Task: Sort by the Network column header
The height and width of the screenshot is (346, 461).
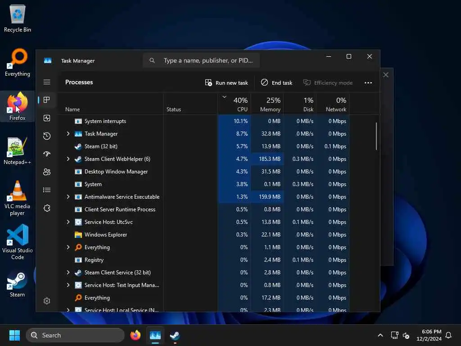Action: [333, 104]
